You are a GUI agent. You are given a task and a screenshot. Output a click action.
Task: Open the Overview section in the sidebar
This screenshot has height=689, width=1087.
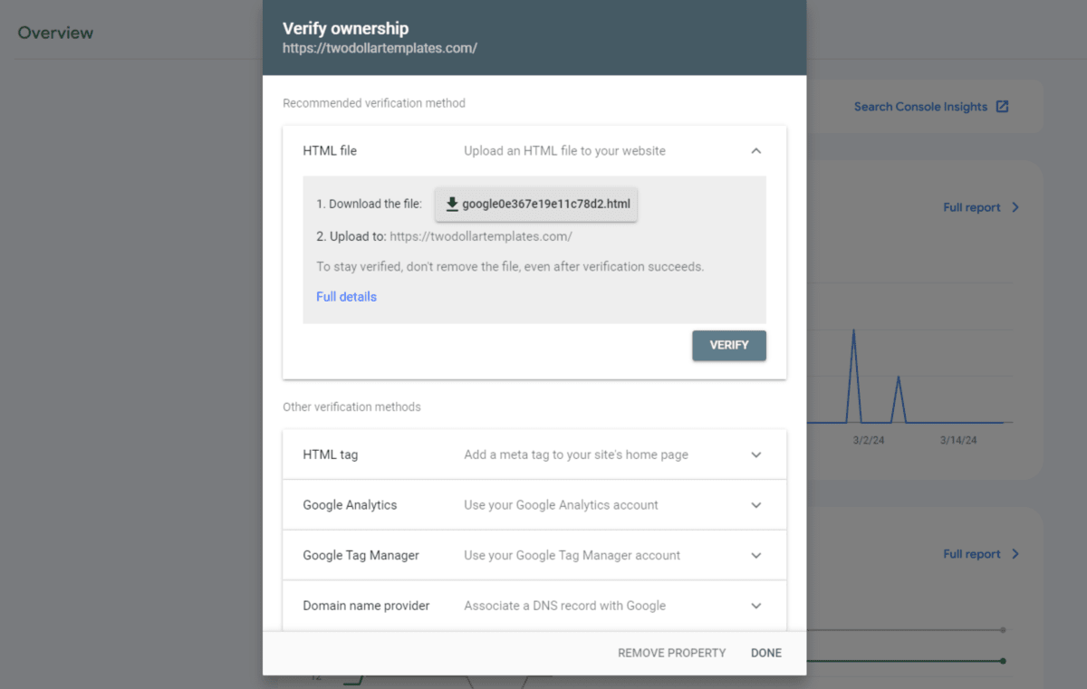(x=55, y=33)
